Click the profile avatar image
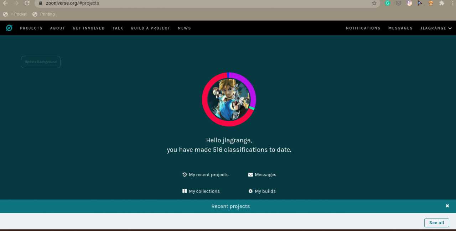 229,99
